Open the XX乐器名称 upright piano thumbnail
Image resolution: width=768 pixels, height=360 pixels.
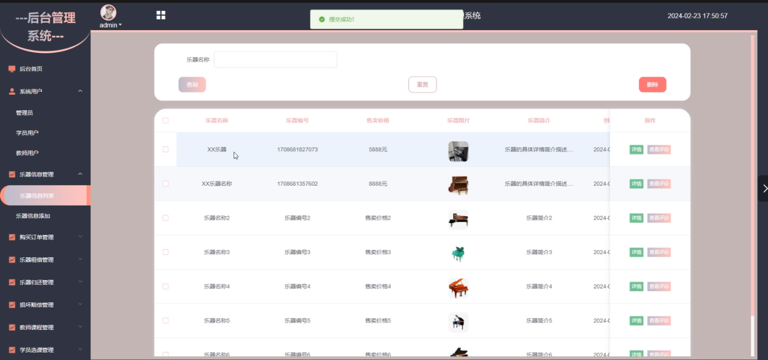458,186
